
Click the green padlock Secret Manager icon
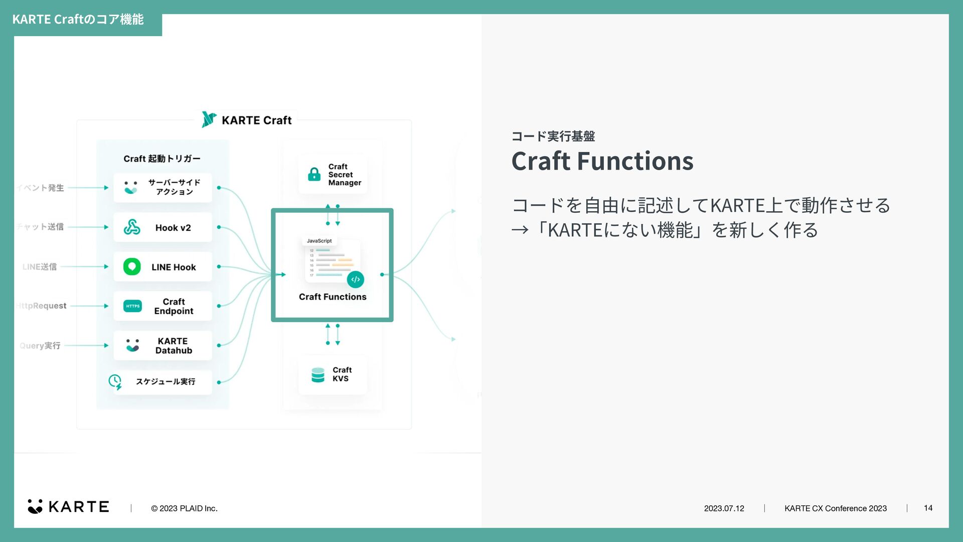point(314,174)
